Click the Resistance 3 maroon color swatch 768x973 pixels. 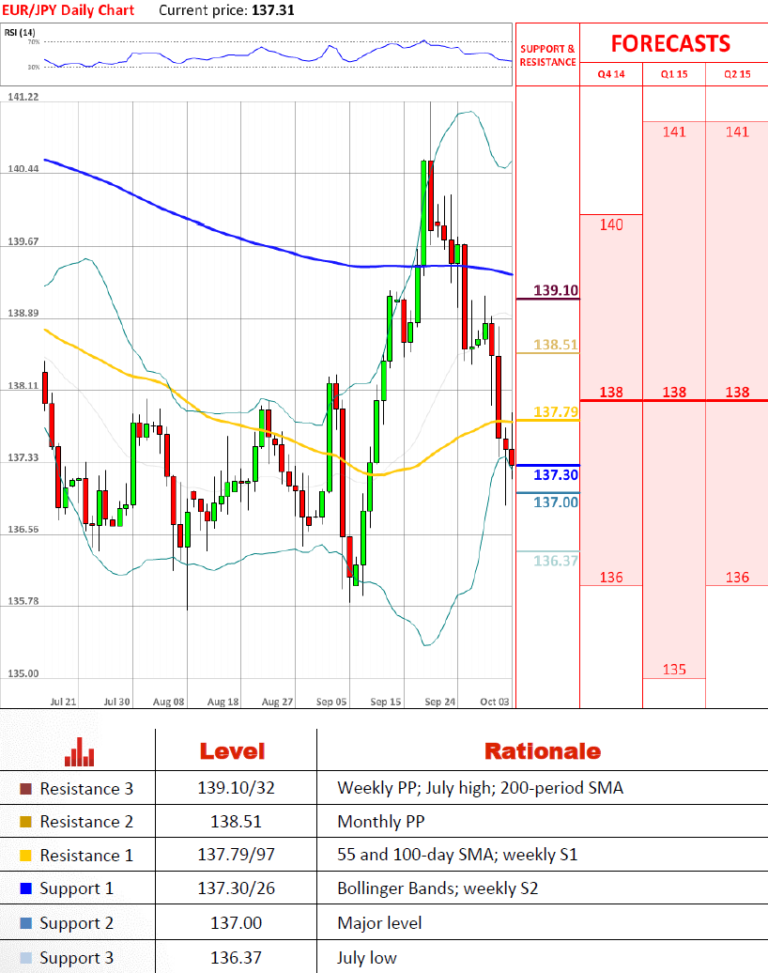tap(25, 789)
